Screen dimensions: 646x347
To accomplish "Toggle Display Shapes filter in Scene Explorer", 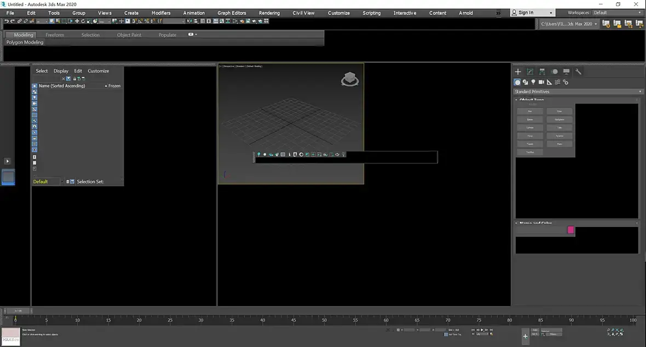I will click(x=34, y=92).
